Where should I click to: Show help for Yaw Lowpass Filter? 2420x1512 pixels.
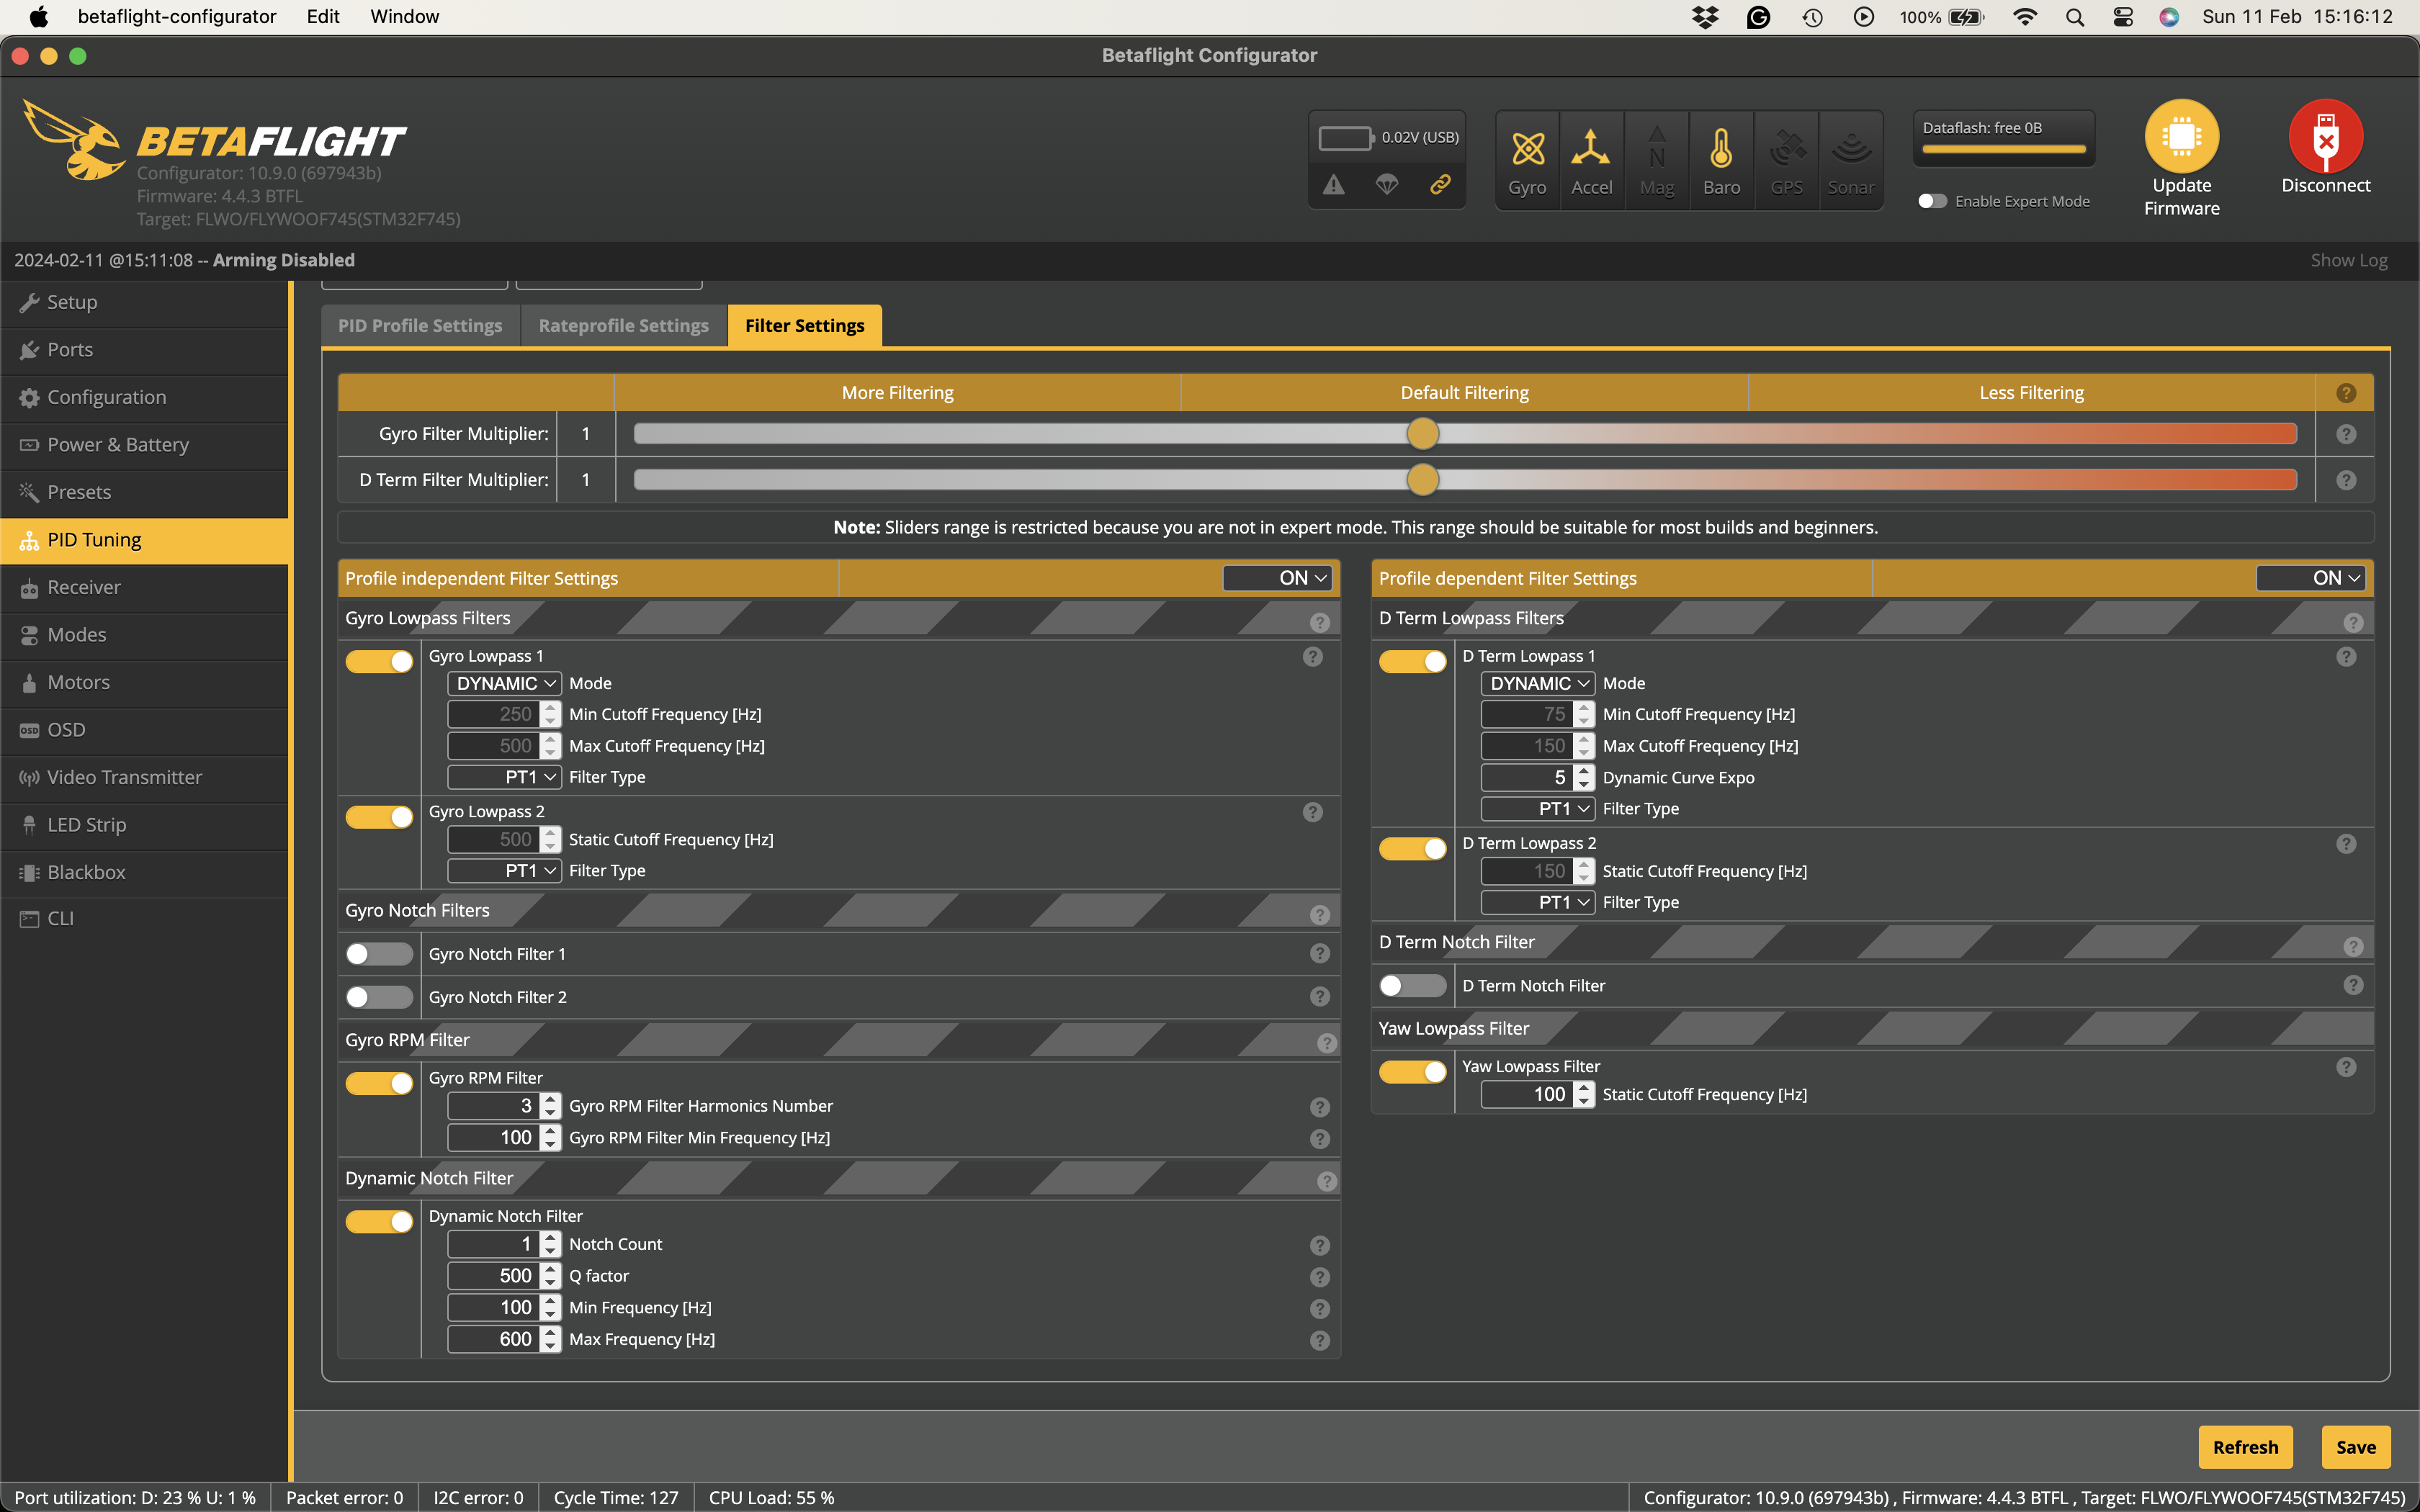tap(2346, 1067)
